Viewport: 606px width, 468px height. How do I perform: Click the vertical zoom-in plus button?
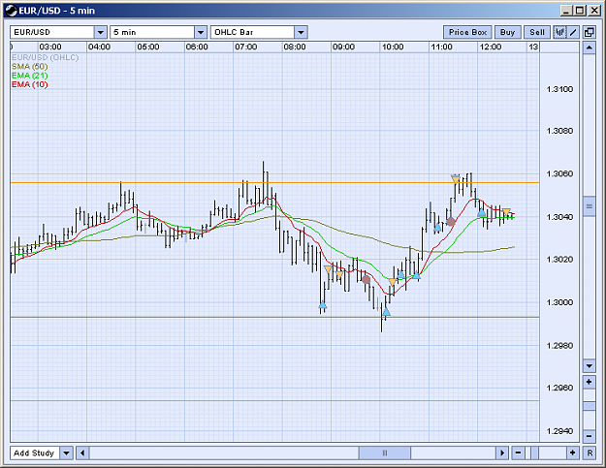(x=589, y=383)
